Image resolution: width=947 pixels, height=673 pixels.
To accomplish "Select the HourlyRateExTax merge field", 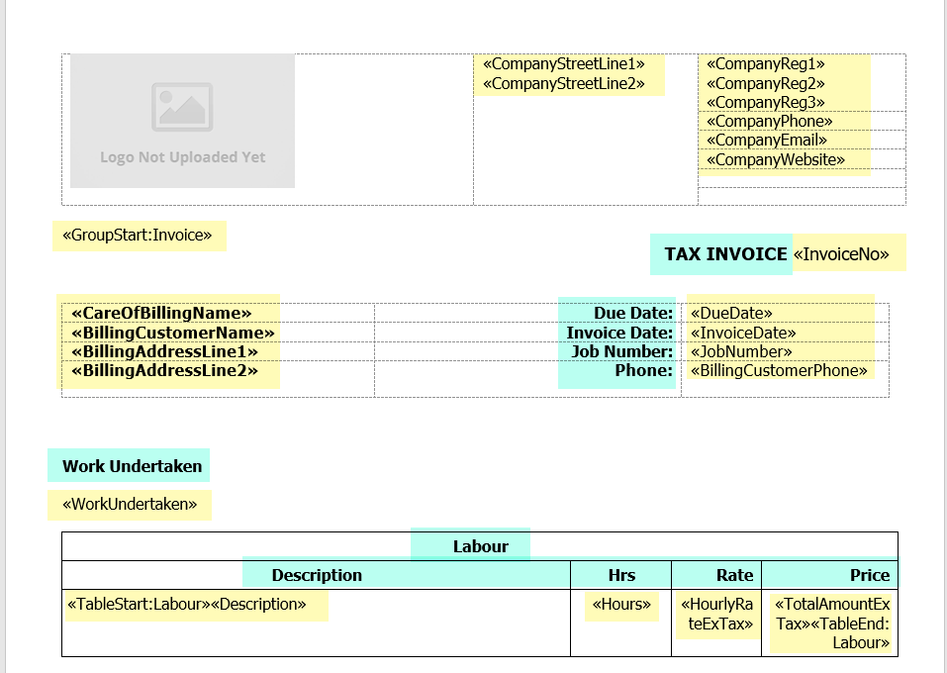I will 716,614.
